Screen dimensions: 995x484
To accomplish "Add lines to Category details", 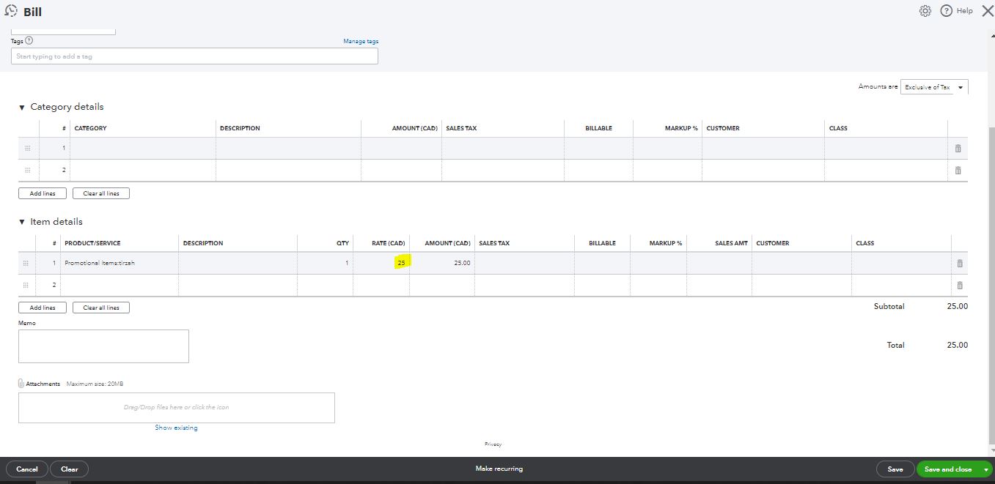I will 43,193.
